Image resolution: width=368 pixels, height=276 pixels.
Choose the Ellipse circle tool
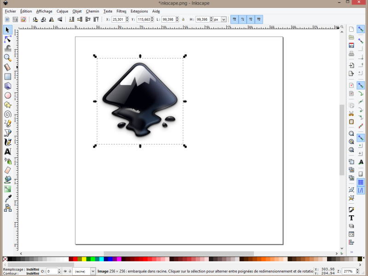8,95
